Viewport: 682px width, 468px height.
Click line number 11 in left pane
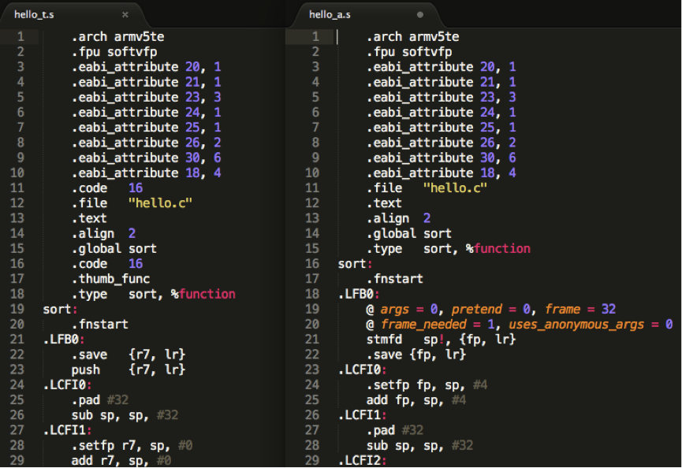coord(17,188)
